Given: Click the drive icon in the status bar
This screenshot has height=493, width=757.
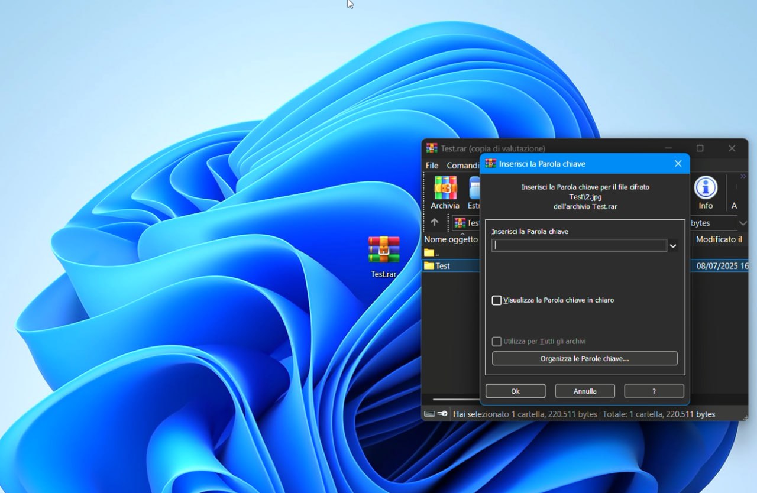Looking at the screenshot, I should pyautogui.click(x=429, y=414).
